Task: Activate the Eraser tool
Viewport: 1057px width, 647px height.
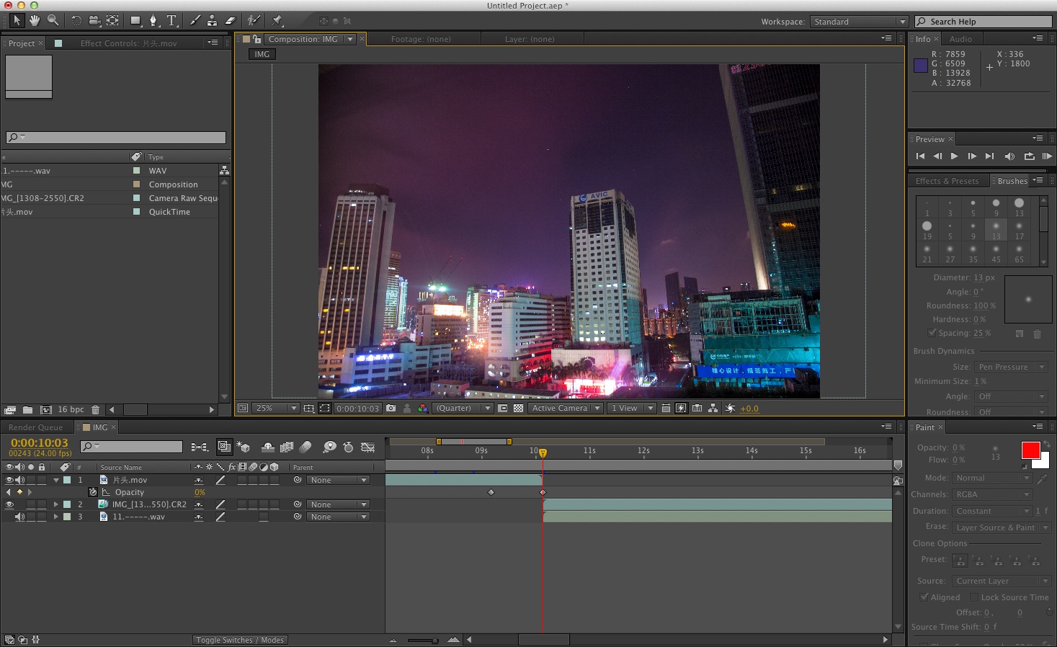Action: coord(231,21)
